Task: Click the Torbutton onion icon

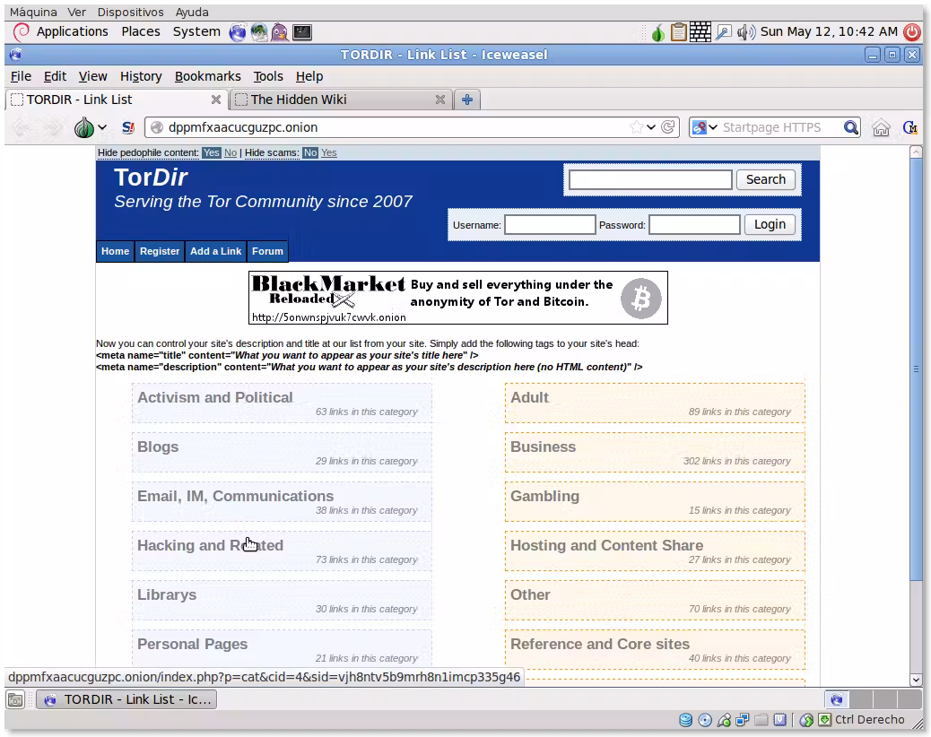Action: pyautogui.click(x=83, y=127)
